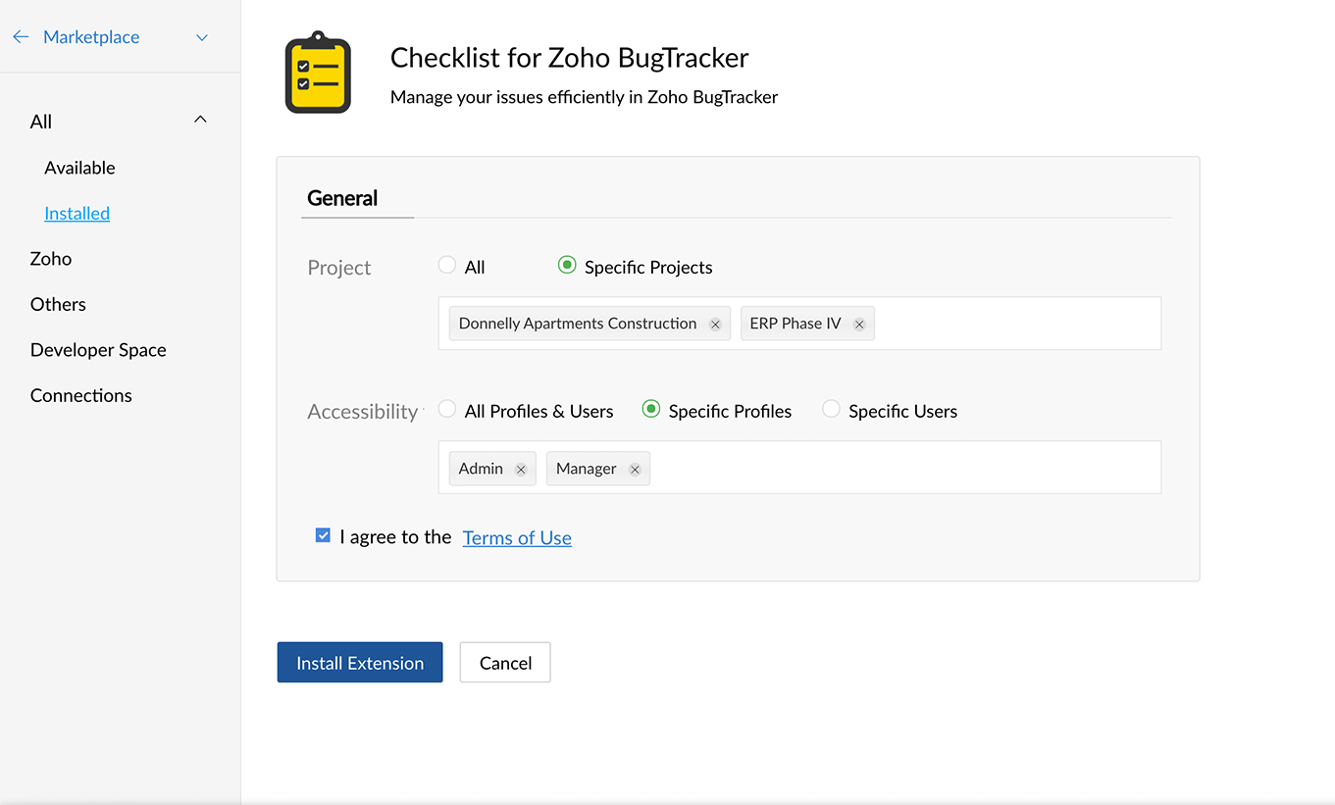Choose All Profiles & Users option
The image size is (1335, 805).
point(447,409)
